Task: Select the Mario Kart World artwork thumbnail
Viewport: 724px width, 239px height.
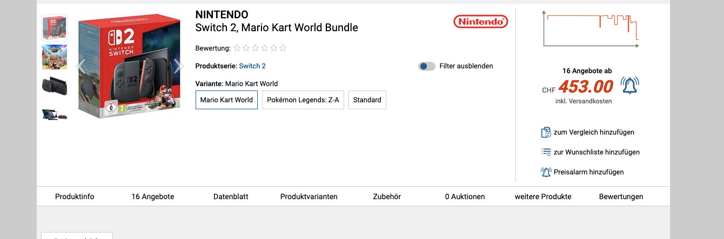Action: pos(55,57)
